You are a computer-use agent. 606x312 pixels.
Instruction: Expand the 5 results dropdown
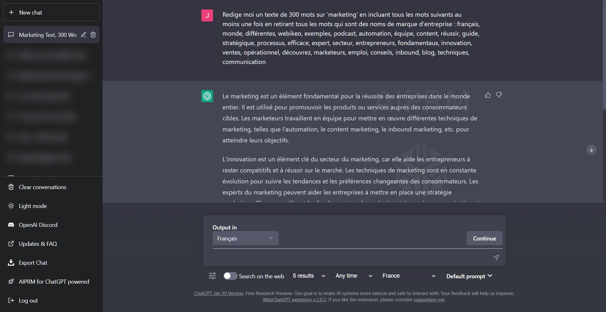point(309,276)
